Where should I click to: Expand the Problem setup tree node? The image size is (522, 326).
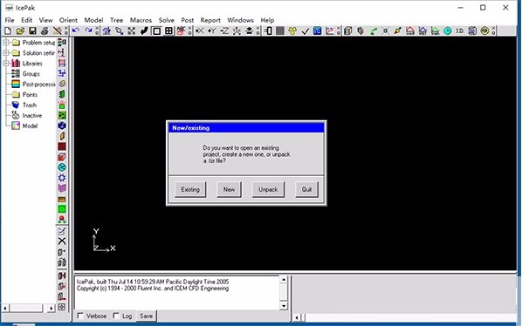(x=6, y=43)
